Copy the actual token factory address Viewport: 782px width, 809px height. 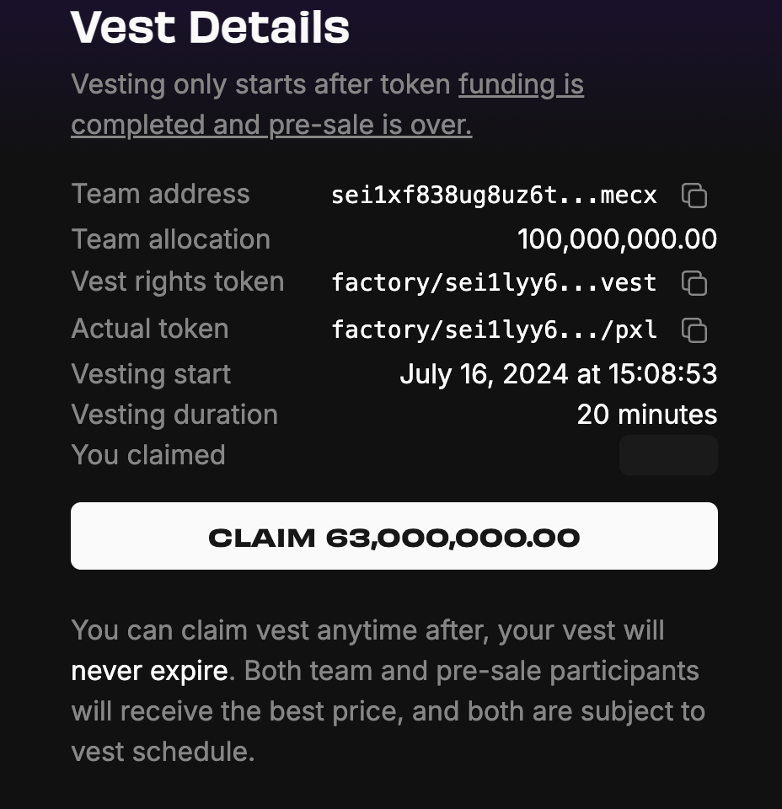coord(694,330)
